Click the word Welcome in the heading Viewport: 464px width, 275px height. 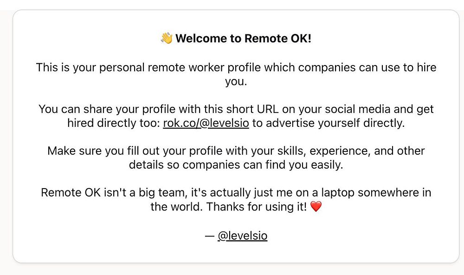point(201,39)
